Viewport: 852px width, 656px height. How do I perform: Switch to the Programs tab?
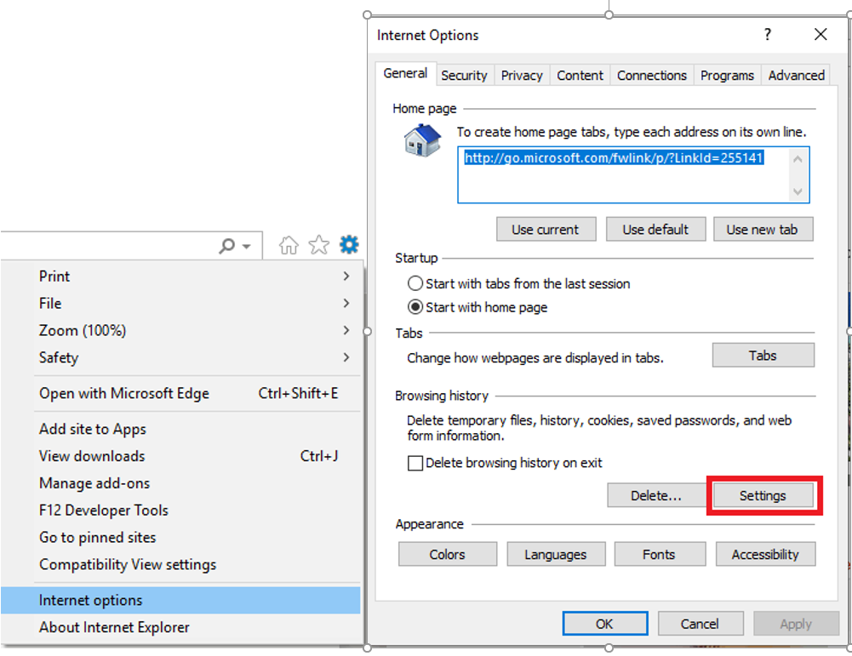pyautogui.click(x=727, y=76)
